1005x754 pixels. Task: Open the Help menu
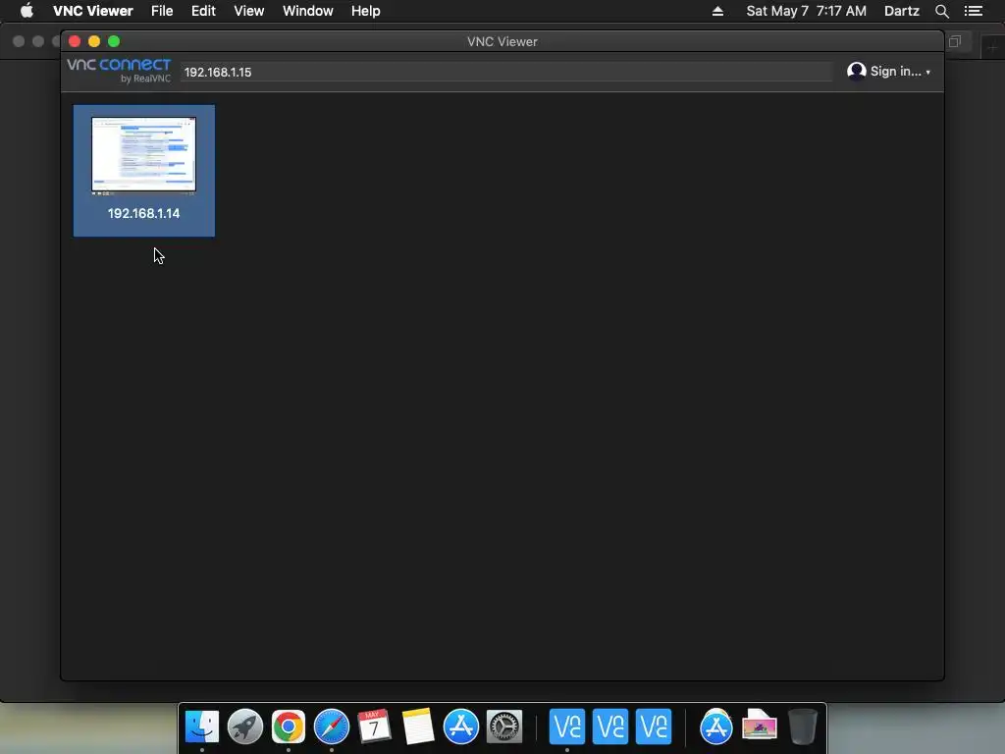365,11
